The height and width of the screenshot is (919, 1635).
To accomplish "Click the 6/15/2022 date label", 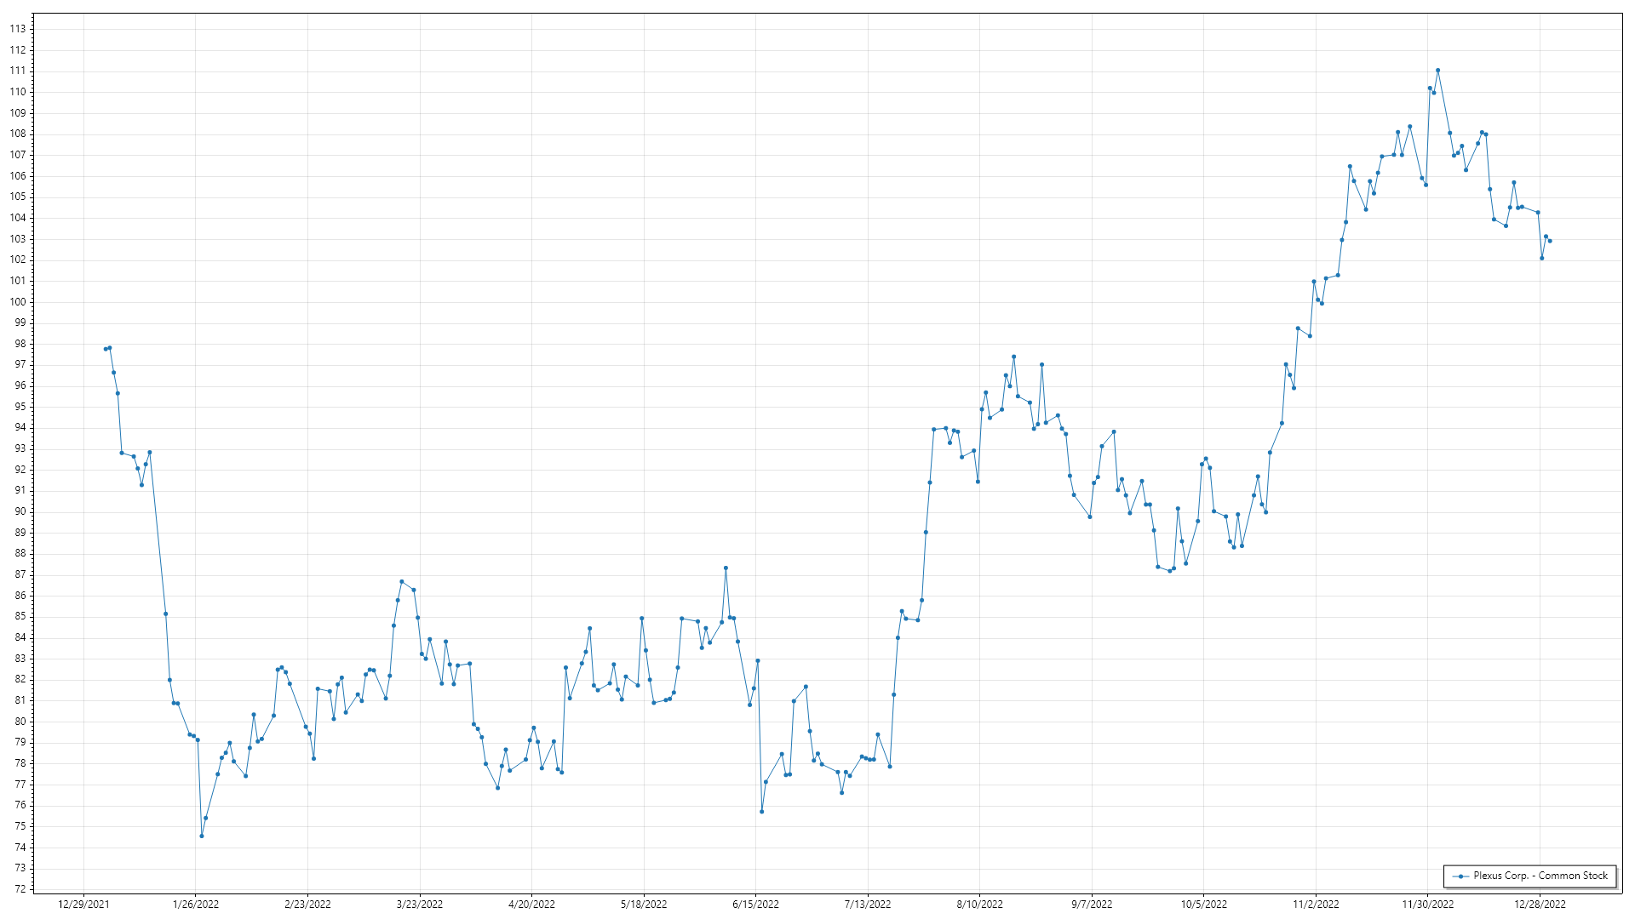I will point(755,905).
